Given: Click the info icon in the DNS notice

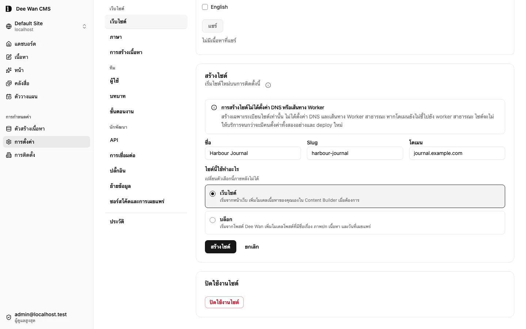Looking at the screenshot, I should point(214,107).
